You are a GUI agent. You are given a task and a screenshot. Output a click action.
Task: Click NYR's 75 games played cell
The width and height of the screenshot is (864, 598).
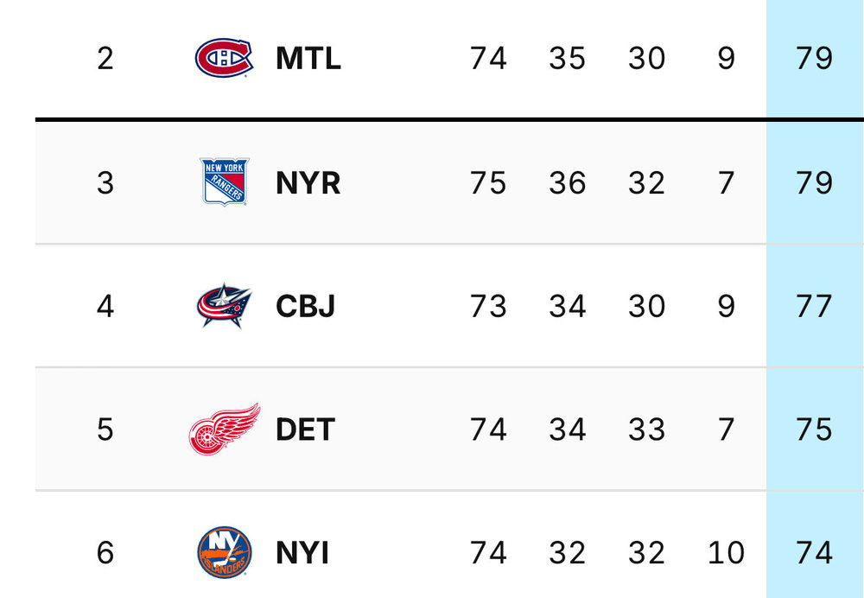[x=487, y=182]
